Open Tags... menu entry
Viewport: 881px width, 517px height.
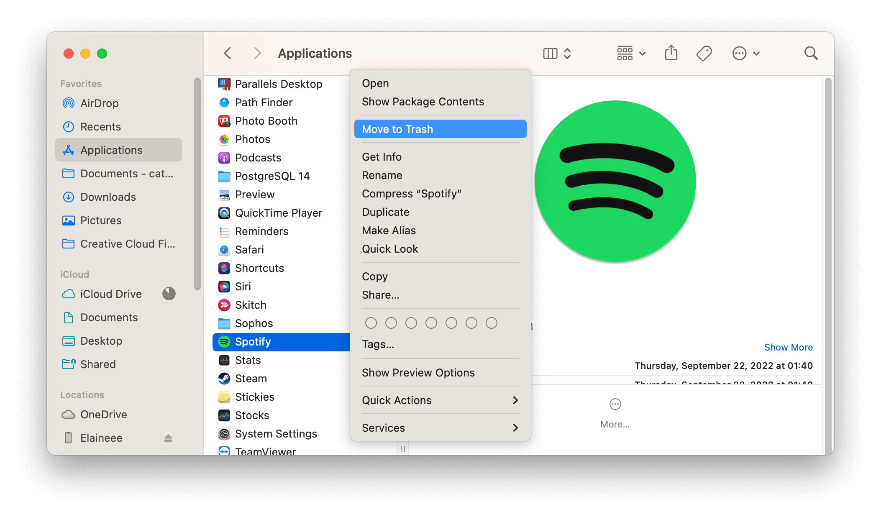(440, 344)
